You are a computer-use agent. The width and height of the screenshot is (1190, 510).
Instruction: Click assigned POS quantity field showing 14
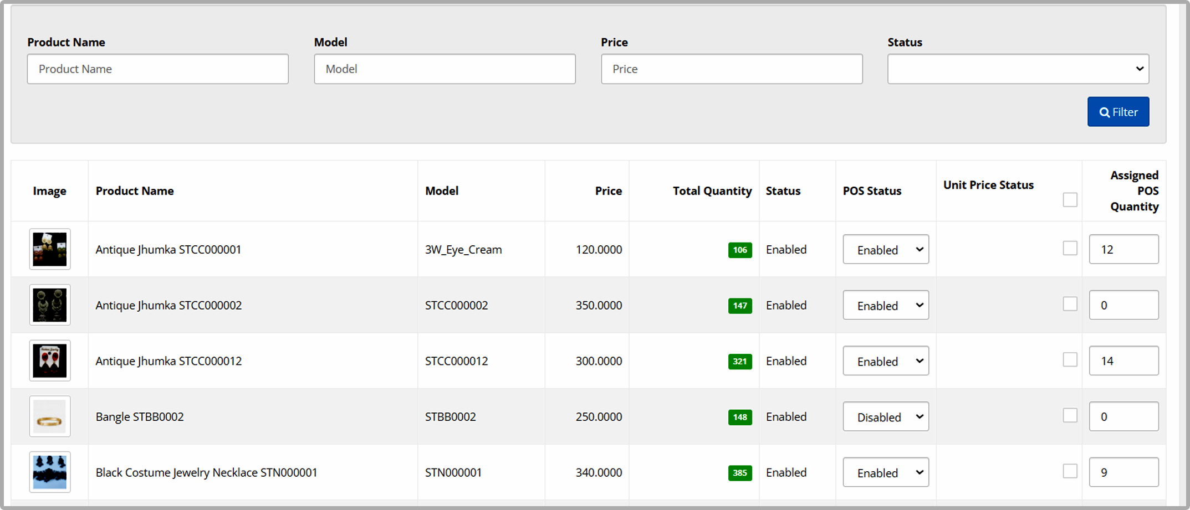(x=1123, y=360)
